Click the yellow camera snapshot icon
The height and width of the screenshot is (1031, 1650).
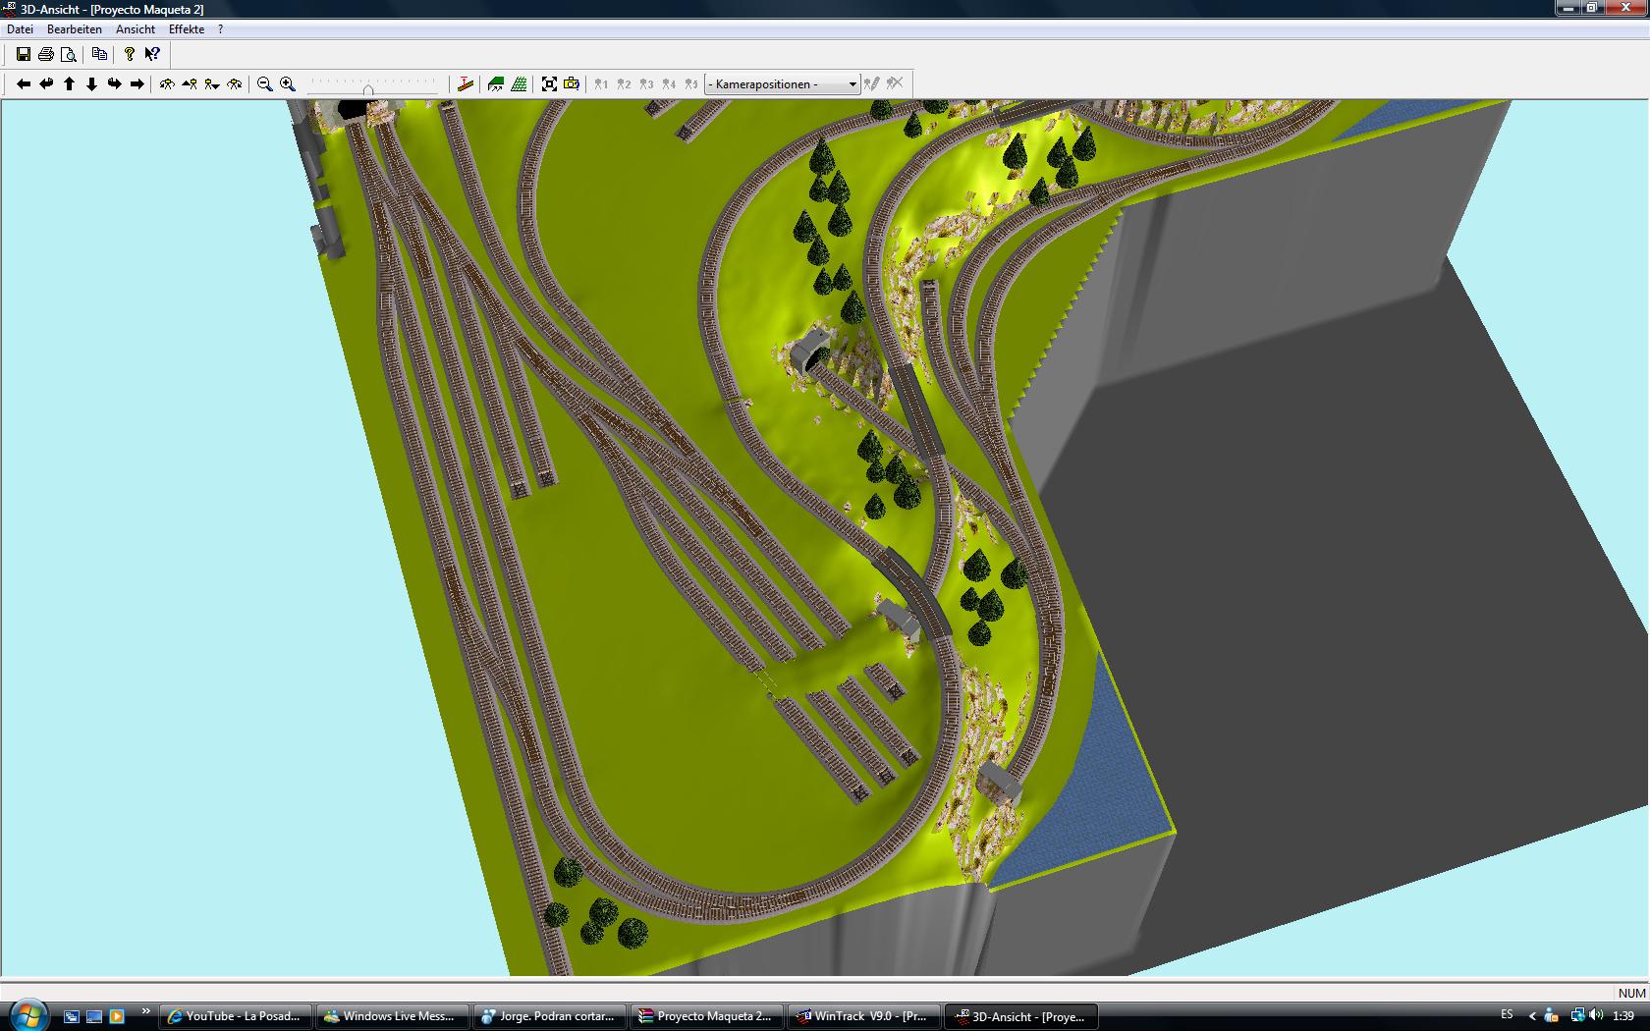pyautogui.click(x=572, y=84)
